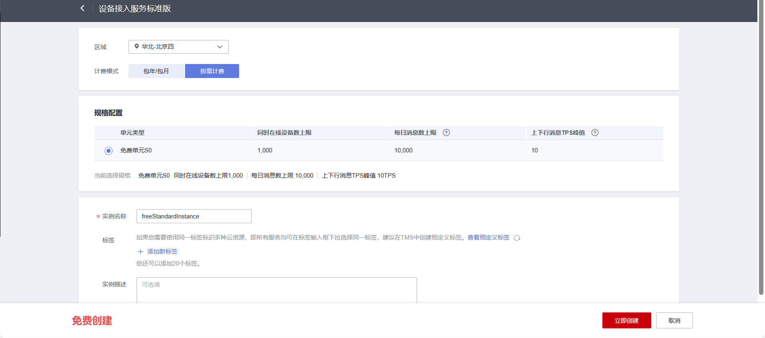Click the 设备接入服务标准版 page title

pyautogui.click(x=135, y=9)
